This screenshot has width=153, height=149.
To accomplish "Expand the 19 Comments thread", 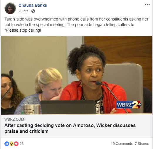I will click(x=122, y=144).
